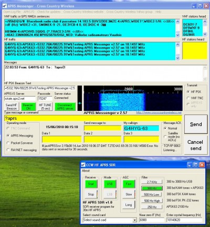
Task: Open the crosscountrywireless.net link
Action: tap(159, 112)
